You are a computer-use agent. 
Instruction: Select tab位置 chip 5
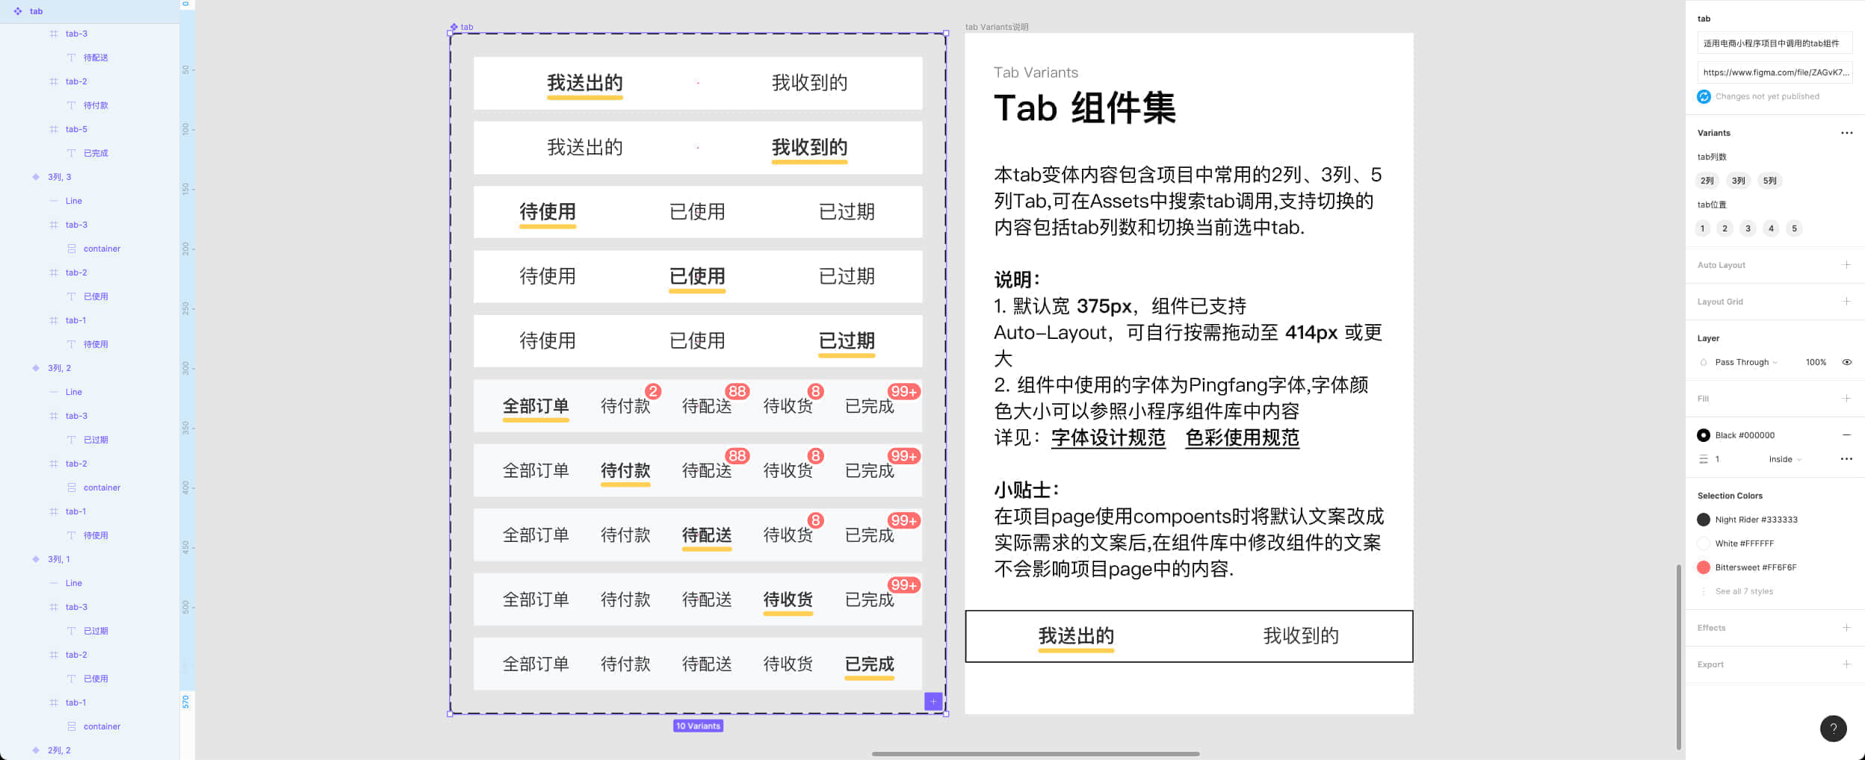tap(1794, 228)
